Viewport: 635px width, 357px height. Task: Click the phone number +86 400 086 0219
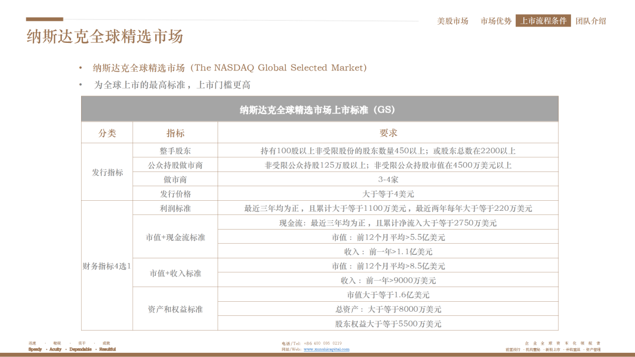(x=322, y=343)
